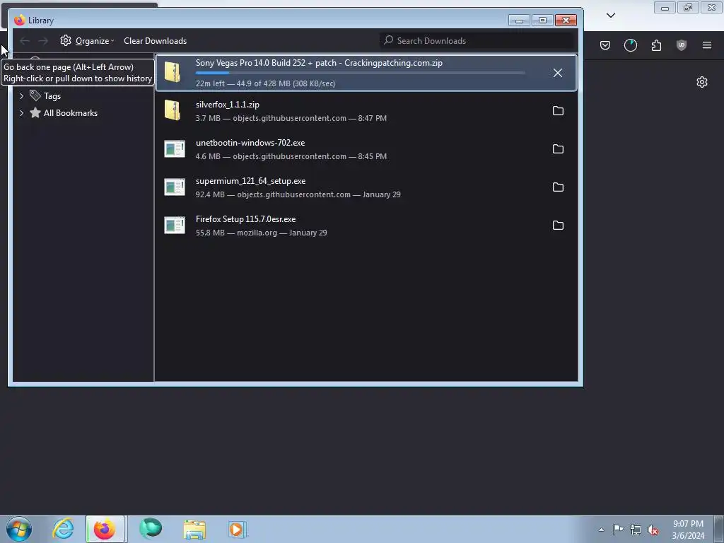Viewport: 724px width, 543px height.
Task: Open Firefox list all tabs chevron
Action: (611, 16)
